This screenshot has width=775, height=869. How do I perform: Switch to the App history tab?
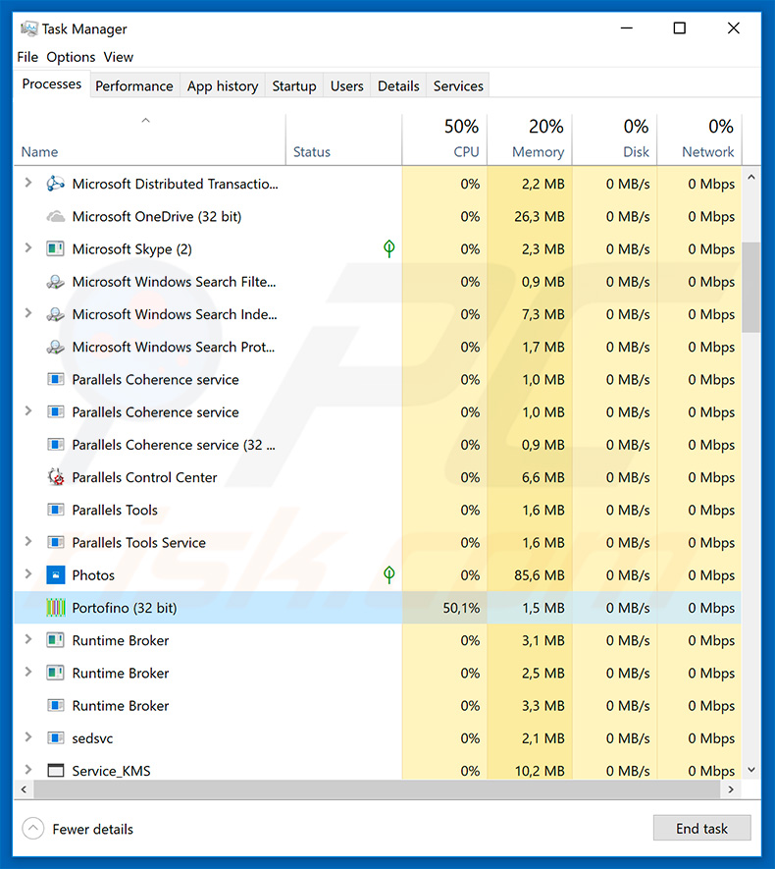tap(223, 85)
